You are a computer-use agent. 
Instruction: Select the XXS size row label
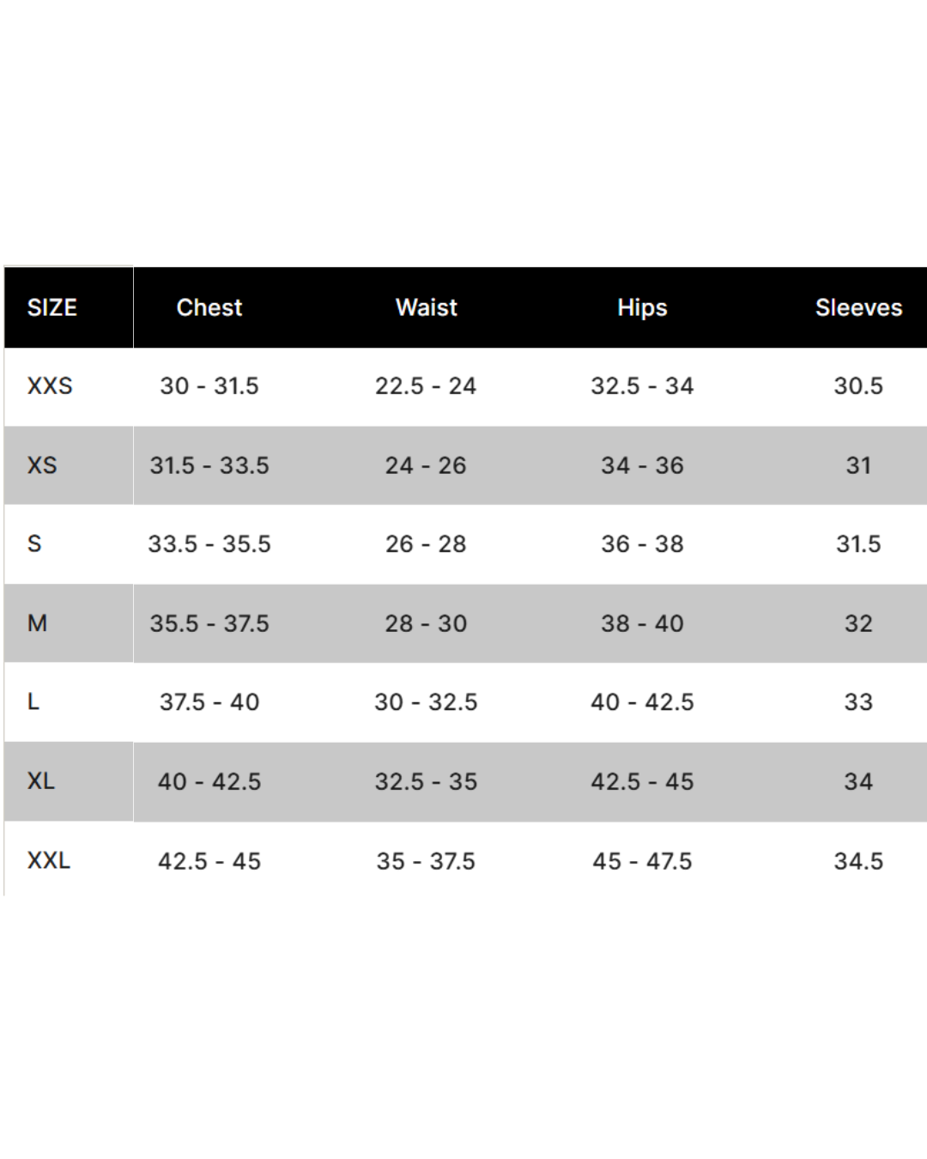click(50, 385)
